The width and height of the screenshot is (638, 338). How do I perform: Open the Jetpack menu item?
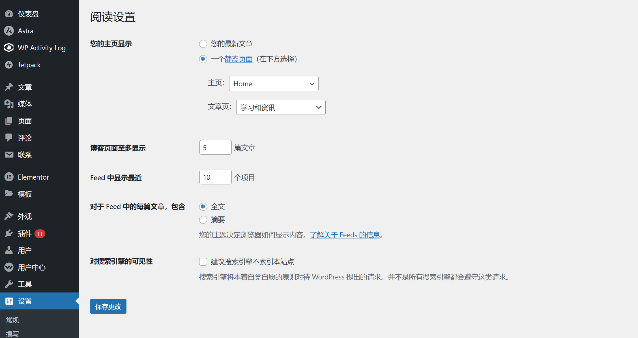tap(40, 64)
